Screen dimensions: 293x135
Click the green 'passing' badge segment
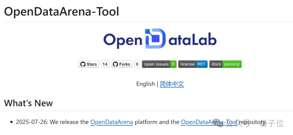[232, 64]
